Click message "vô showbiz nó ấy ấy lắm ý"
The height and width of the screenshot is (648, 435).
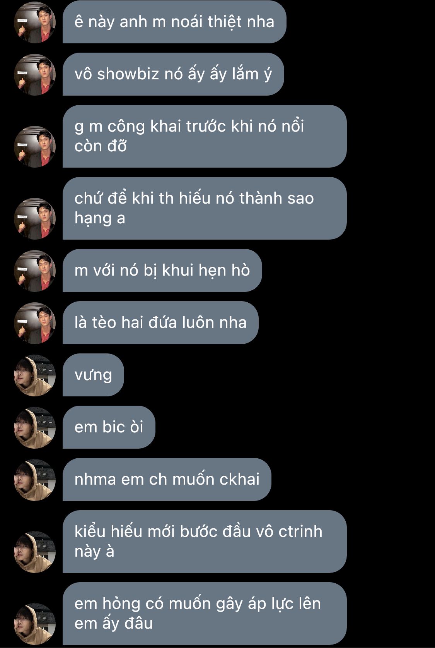tap(173, 74)
